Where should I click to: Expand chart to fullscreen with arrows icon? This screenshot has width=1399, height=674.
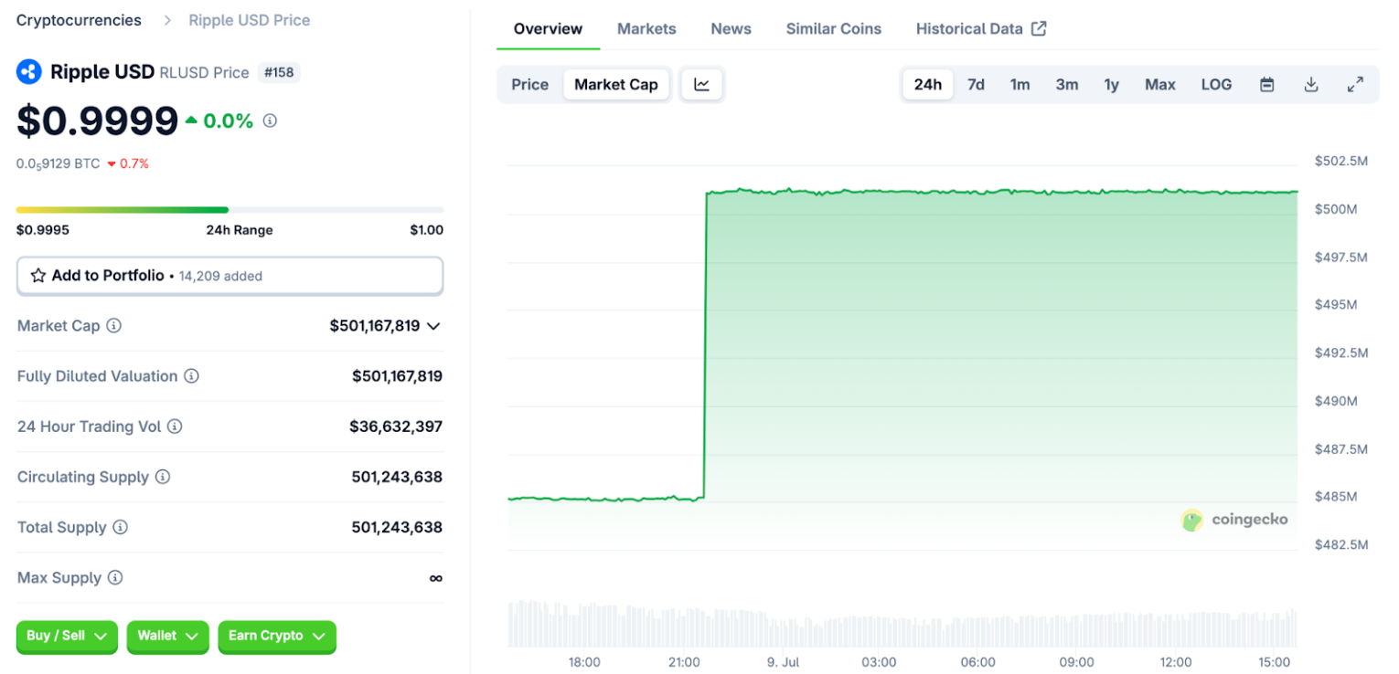point(1356,85)
